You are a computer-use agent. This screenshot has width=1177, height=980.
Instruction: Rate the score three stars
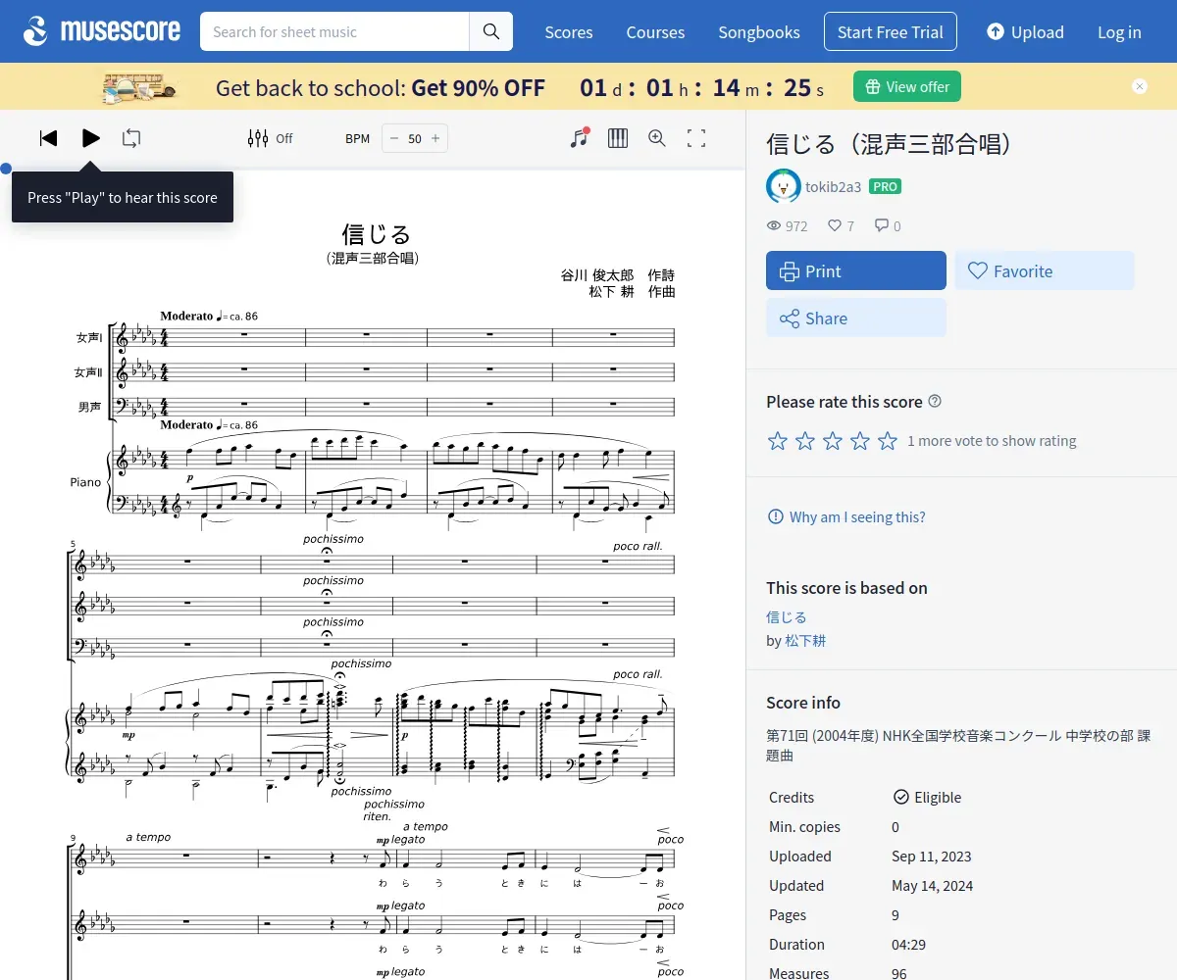pyautogui.click(x=833, y=440)
